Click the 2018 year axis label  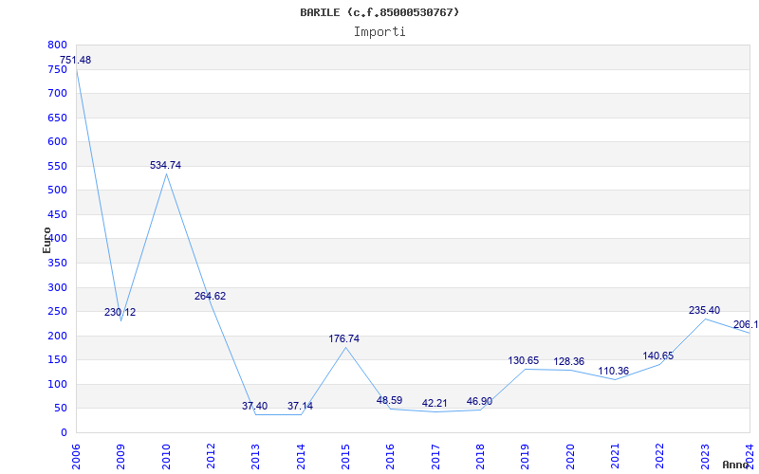pyautogui.click(x=480, y=457)
